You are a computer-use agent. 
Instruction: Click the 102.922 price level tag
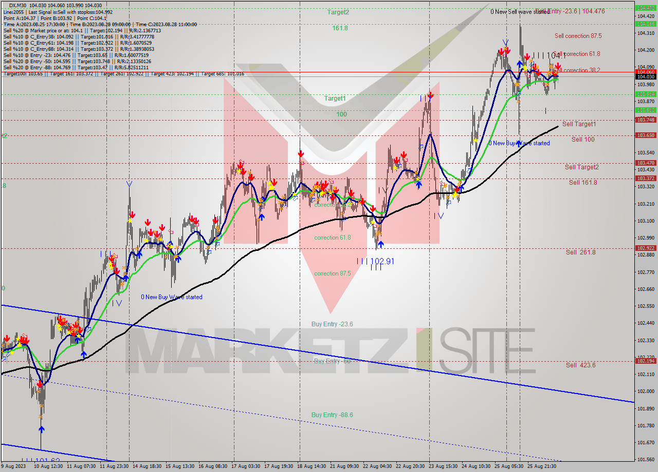[646, 248]
